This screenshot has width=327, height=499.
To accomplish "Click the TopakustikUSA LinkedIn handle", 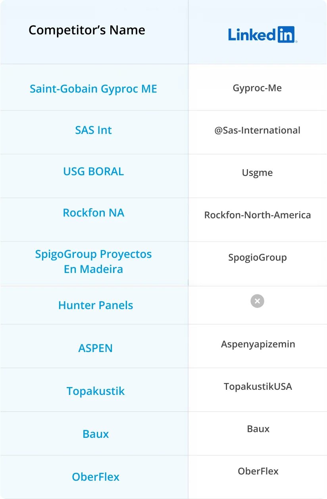I will click(x=258, y=386).
